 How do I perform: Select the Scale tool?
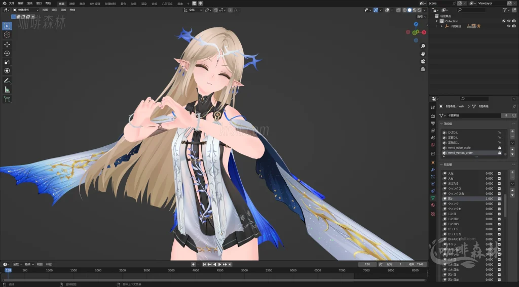(7, 62)
